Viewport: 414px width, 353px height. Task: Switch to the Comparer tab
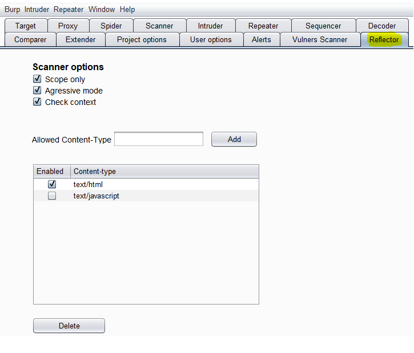click(x=30, y=39)
